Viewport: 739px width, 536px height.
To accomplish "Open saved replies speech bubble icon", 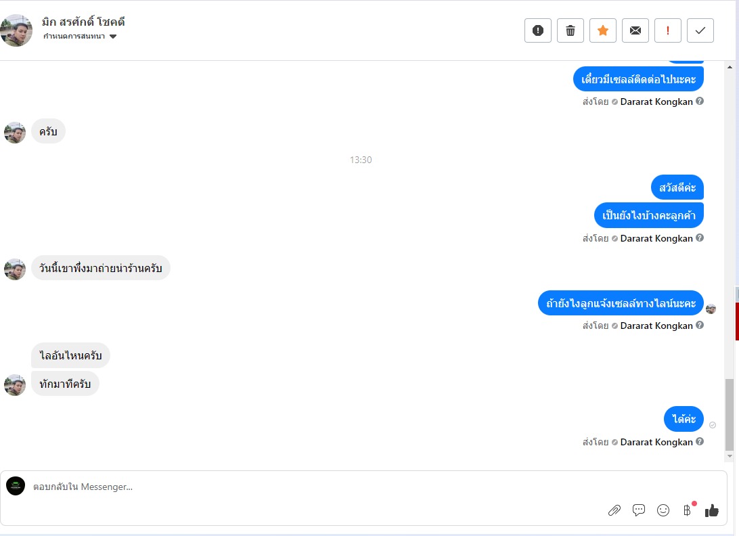I will coord(639,510).
